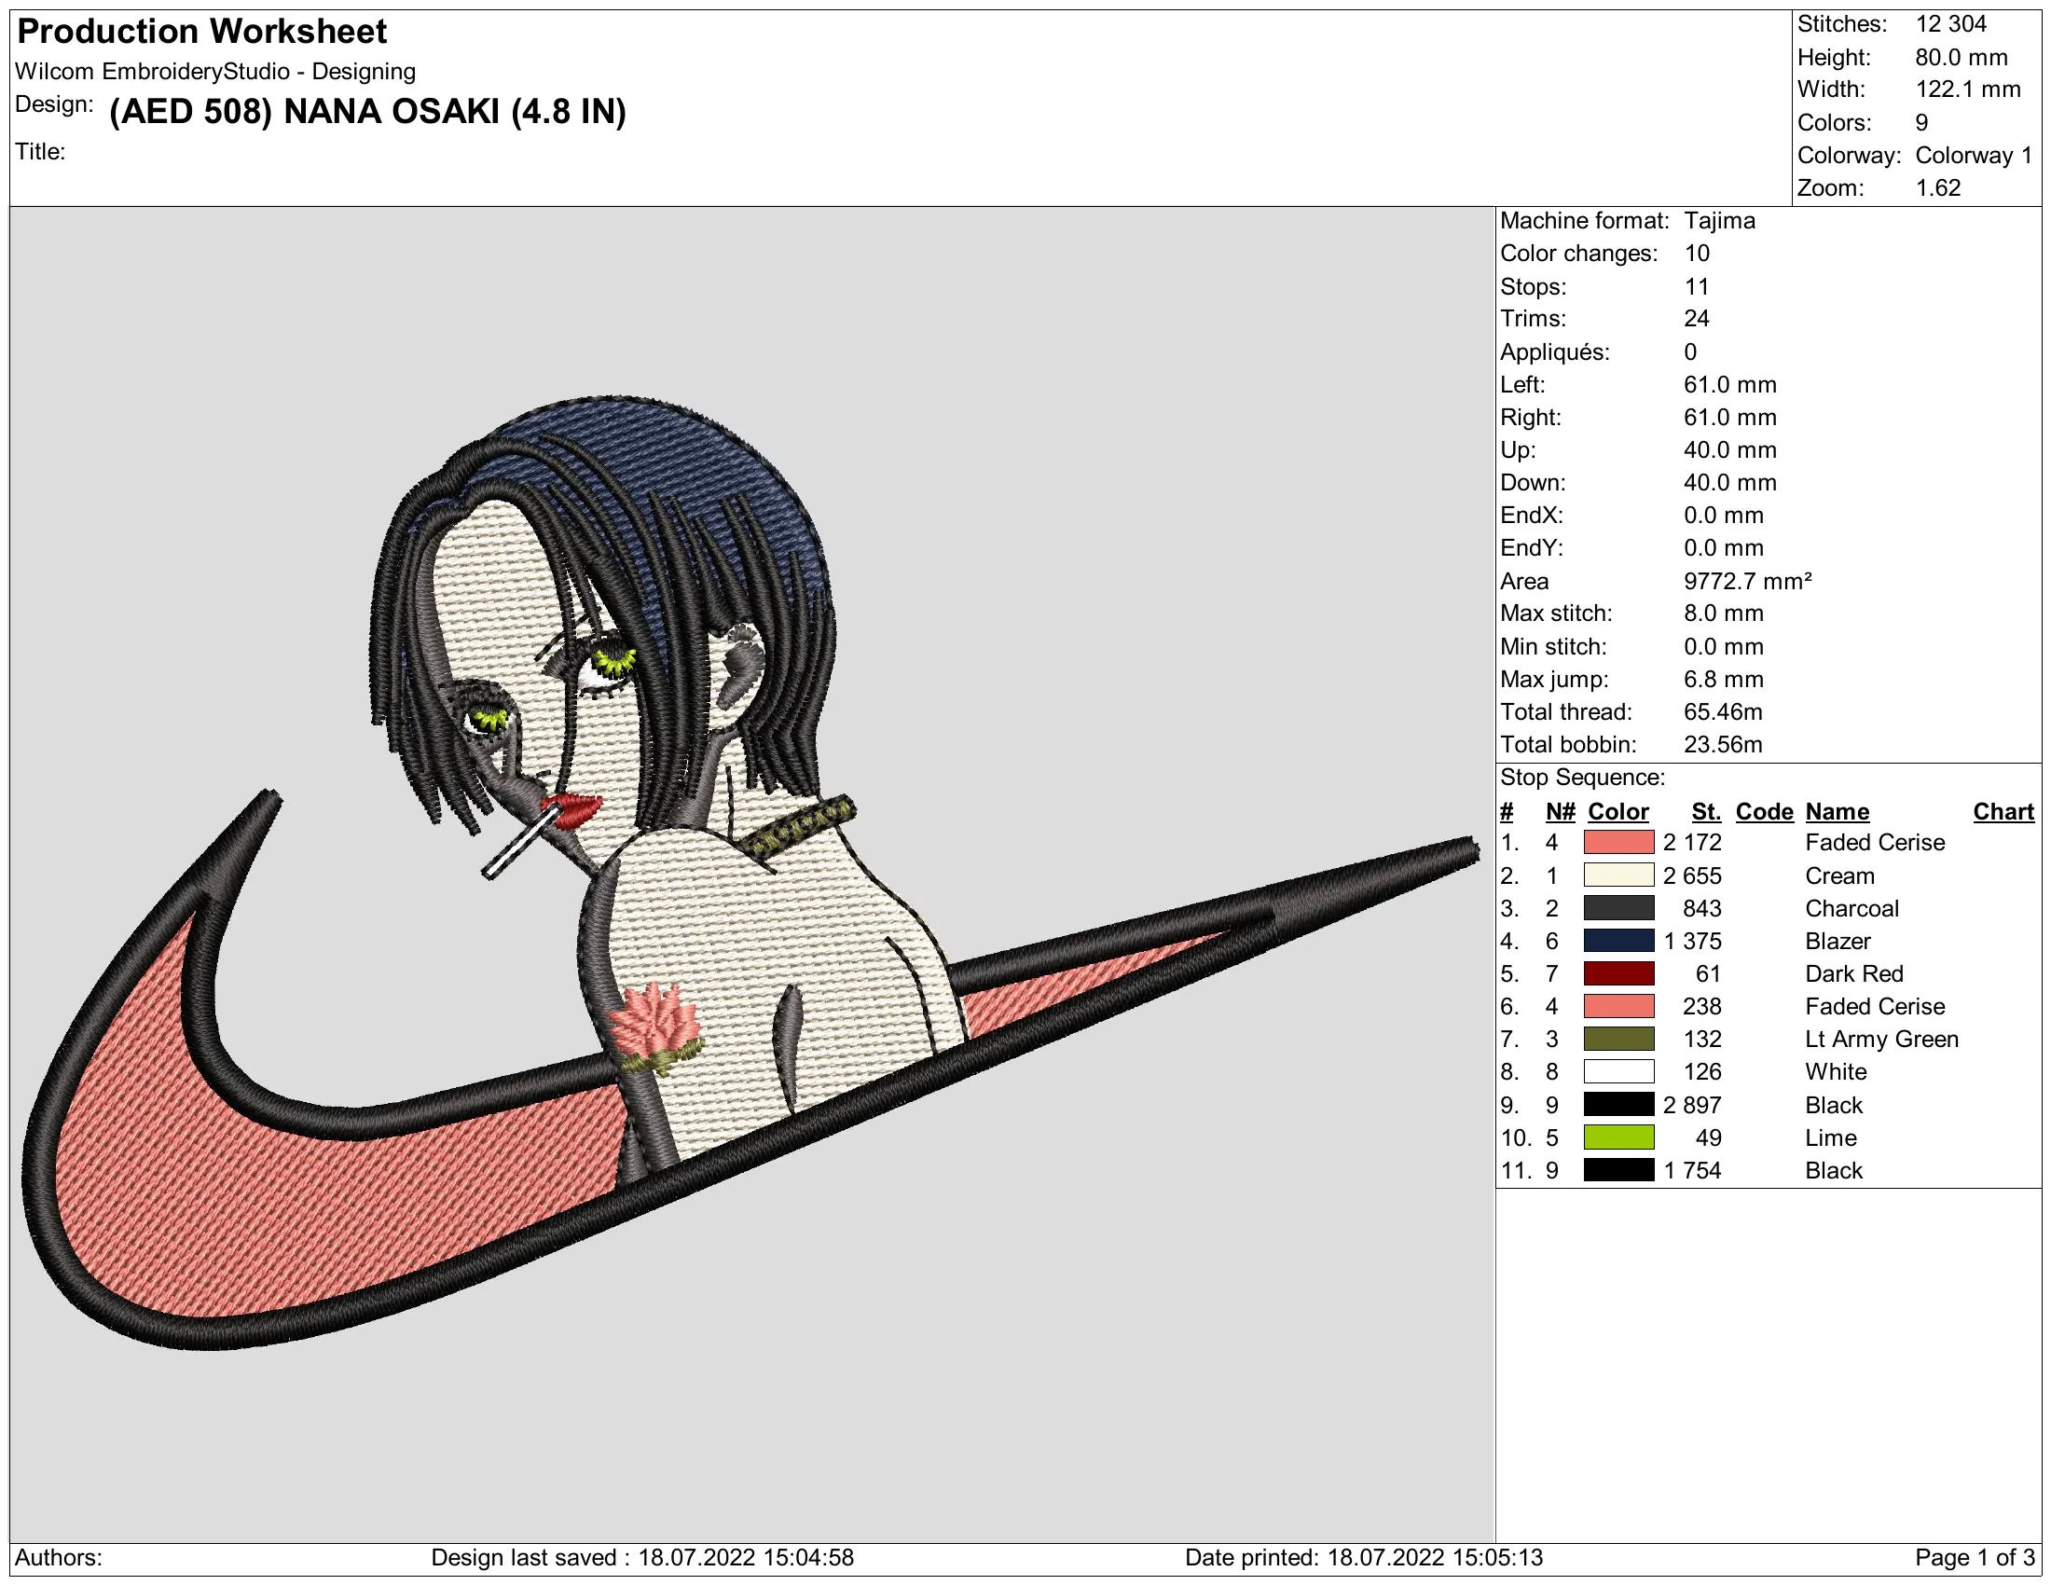Click 'Wilcom EmbroideryStudio - Designing' text
The width and height of the screenshot is (2051, 1585).
click(215, 72)
